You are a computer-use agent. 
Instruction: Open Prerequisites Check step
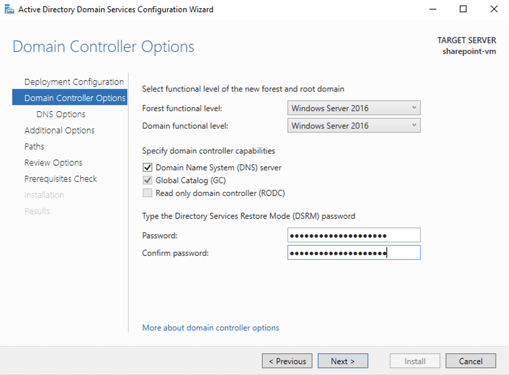(x=61, y=179)
